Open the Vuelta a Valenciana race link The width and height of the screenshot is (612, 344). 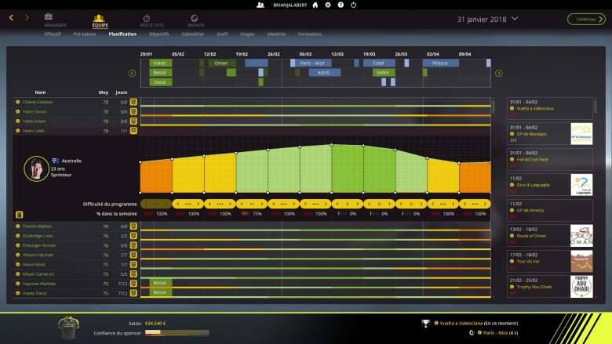pyautogui.click(x=535, y=108)
